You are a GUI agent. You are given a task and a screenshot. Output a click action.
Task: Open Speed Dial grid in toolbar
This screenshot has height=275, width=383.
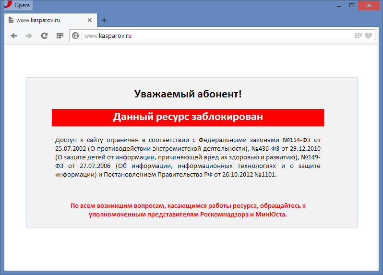pos(60,36)
